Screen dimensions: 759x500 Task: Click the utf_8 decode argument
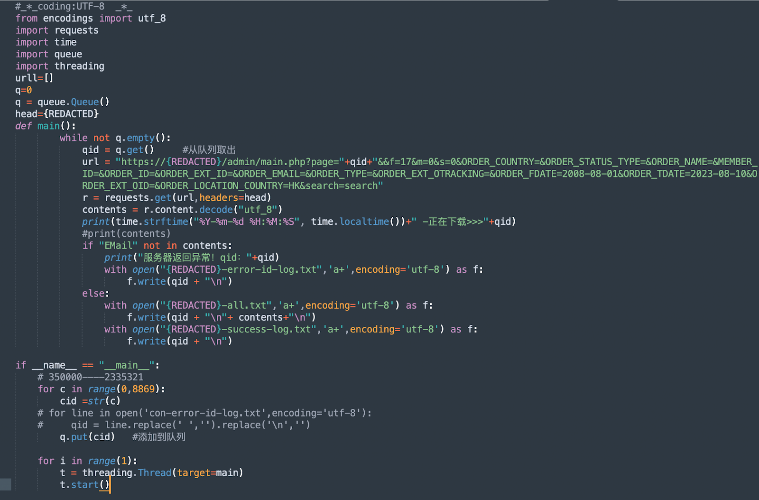256,209
